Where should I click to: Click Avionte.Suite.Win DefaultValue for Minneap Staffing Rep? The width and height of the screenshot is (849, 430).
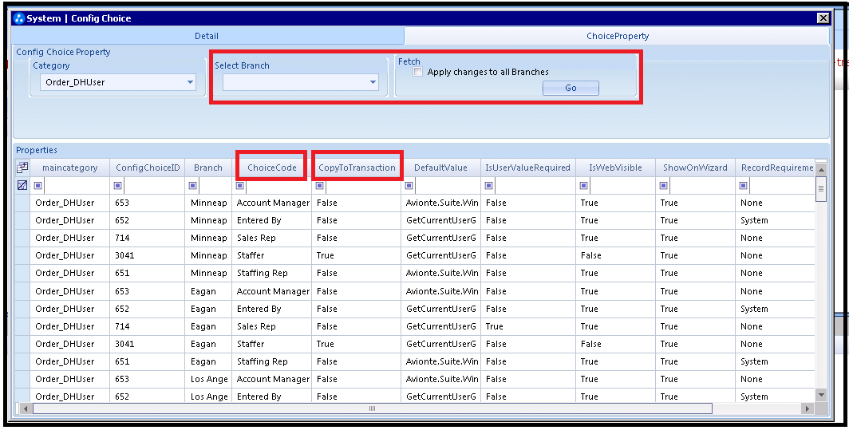(440, 273)
